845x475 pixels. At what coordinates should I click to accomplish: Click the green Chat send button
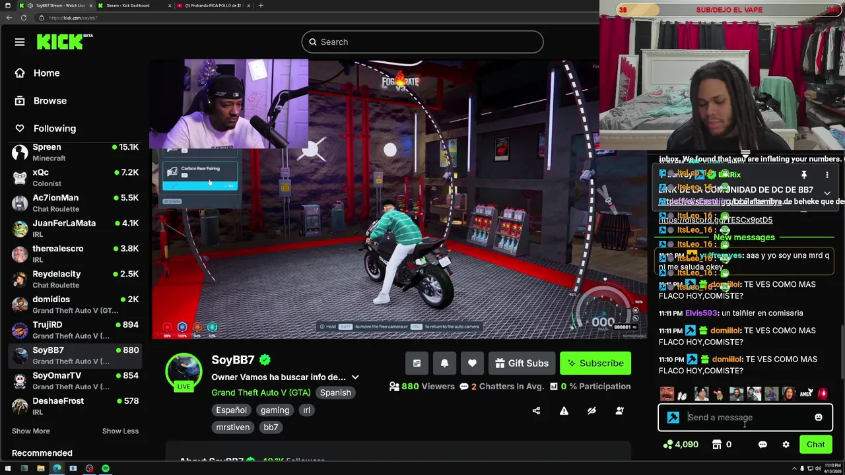coord(815,445)
